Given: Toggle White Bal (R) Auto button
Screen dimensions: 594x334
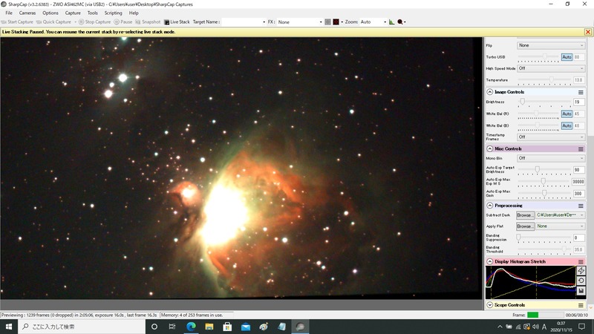Looking at the screenshot, I should [567, 114].
